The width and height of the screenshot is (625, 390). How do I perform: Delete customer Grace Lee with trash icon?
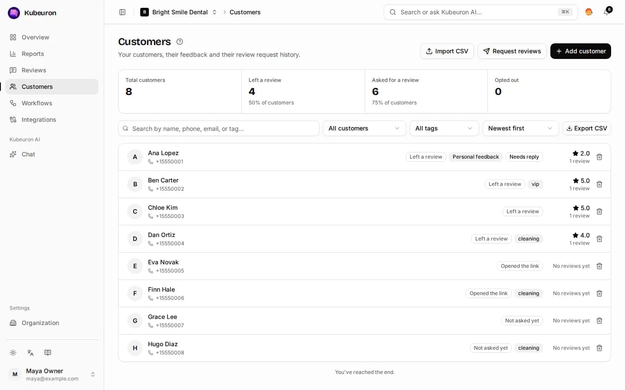click(599, 321)
